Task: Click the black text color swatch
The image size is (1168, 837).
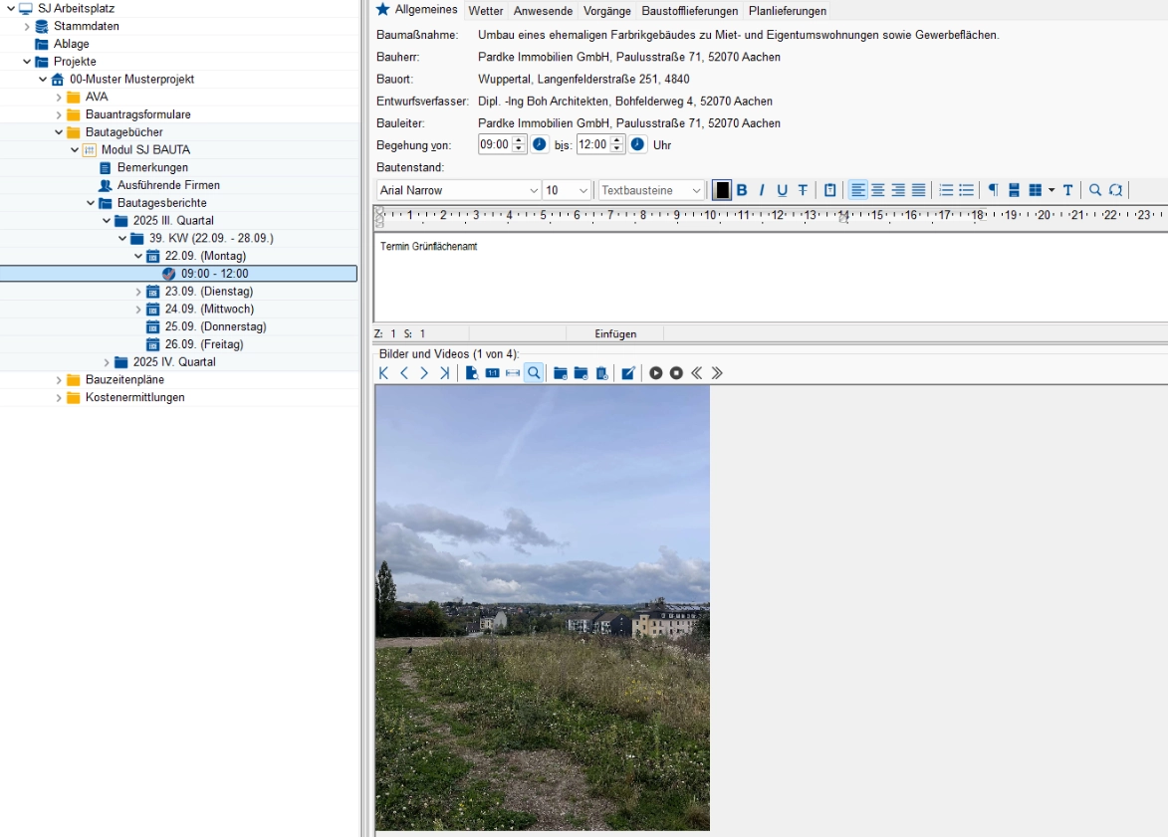Action: click(722, 190)
